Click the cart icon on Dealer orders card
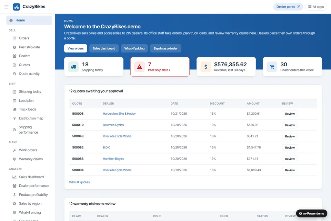Viewport: 331px width, 221px height. (x=272, y=67)
